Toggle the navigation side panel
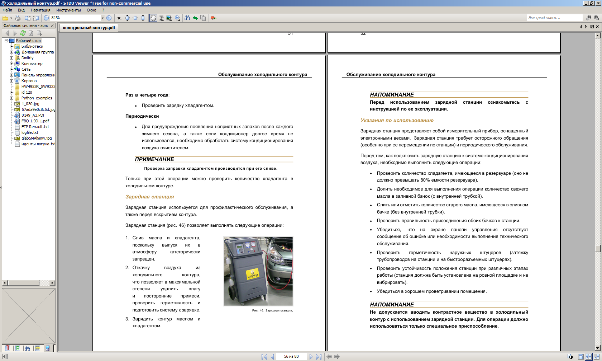 (5, 357)
